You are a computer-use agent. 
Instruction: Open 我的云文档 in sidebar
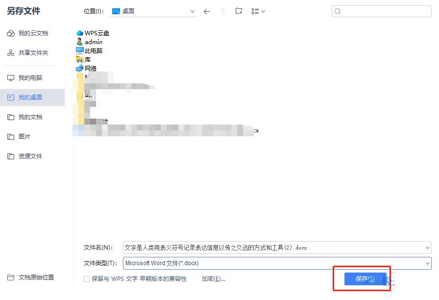click(33, 33)
